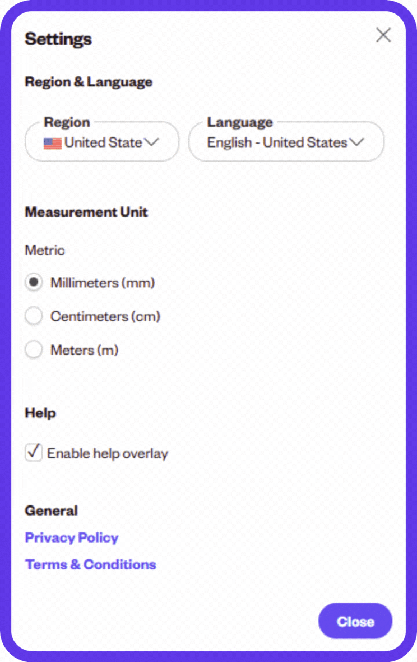
Task: Expand the Region chevron arrow
Action: click(x=151, y=142)
